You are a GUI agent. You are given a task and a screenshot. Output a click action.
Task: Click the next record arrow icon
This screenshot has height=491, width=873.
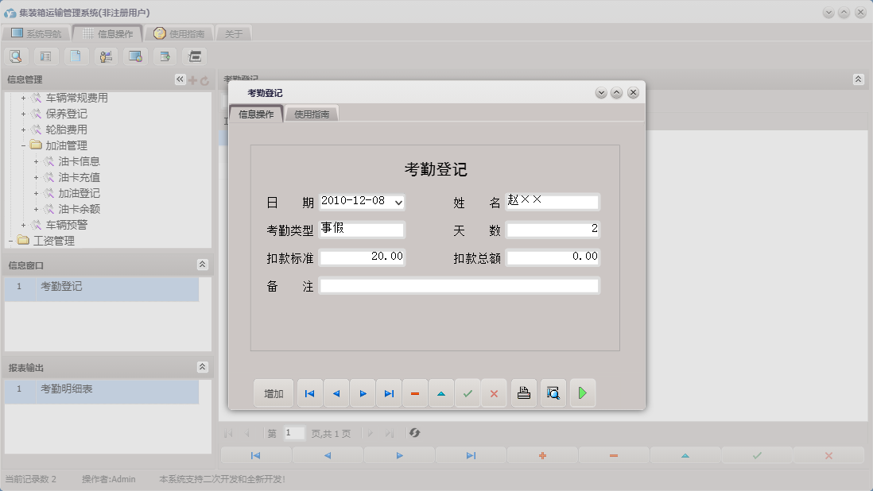[x=363, y=392]
